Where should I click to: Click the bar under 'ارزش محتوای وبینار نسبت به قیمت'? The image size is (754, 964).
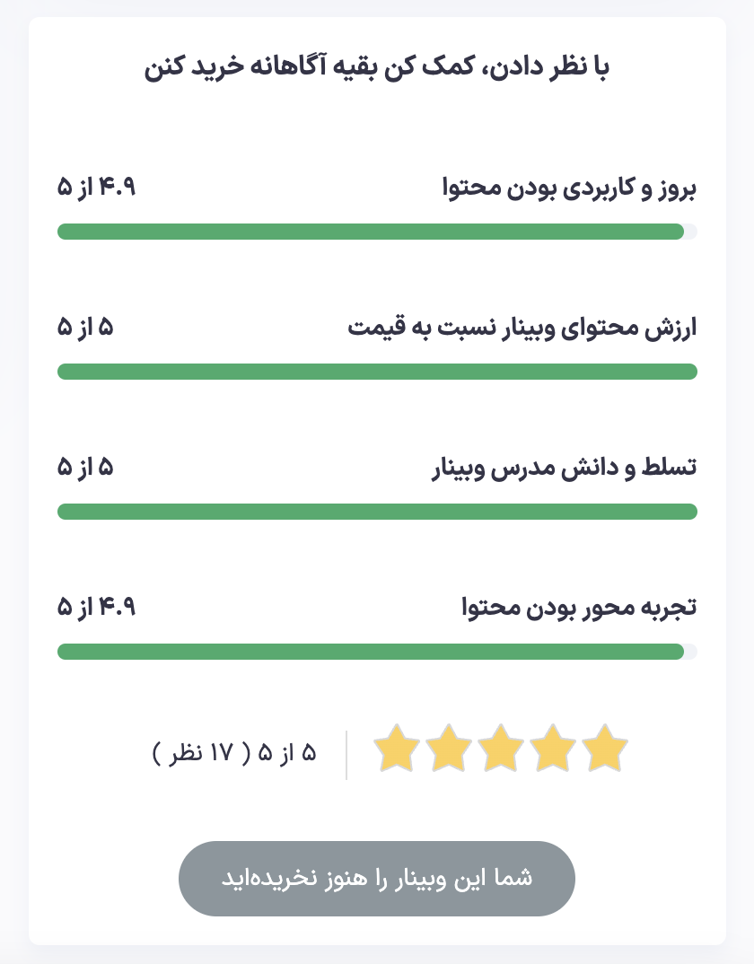pyautogui.click(x=377, y=372)
